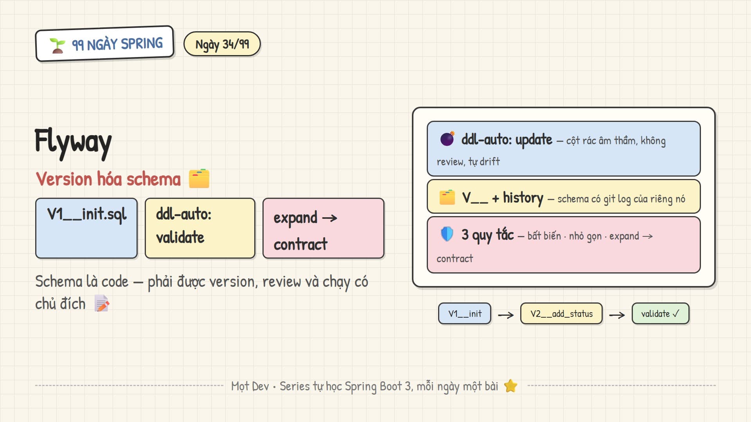Click the sprout icon in the Spring badge
The image size is (751, 422).
[57, 46]
